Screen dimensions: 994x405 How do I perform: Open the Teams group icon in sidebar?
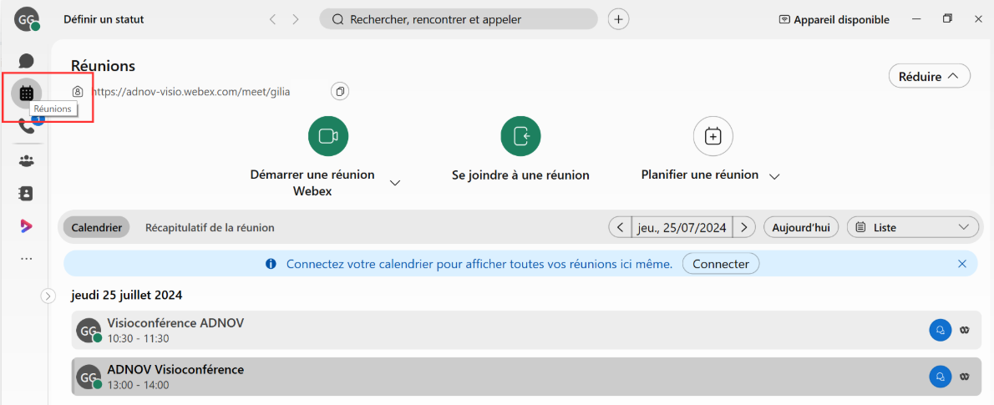point(26,161)
